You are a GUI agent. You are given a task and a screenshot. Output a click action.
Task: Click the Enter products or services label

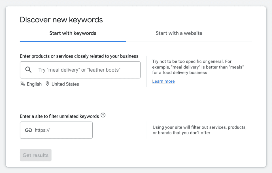pos(79,56)
